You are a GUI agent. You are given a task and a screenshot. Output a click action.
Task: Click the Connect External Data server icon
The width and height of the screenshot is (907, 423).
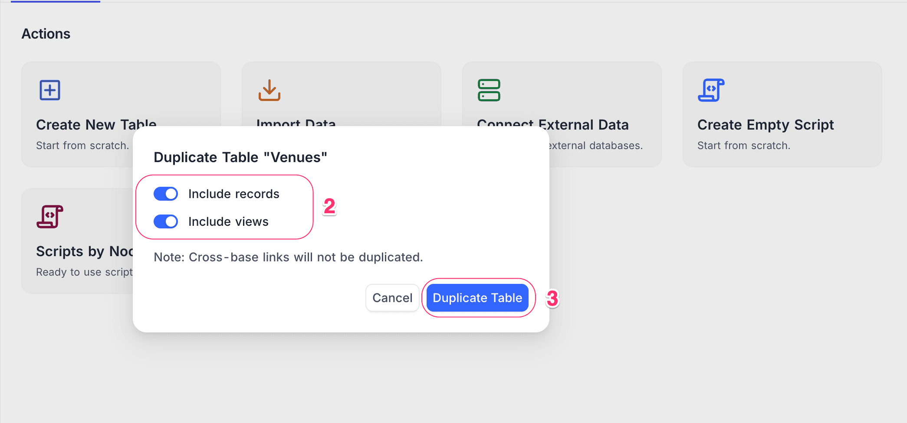(x=489, y=90)
